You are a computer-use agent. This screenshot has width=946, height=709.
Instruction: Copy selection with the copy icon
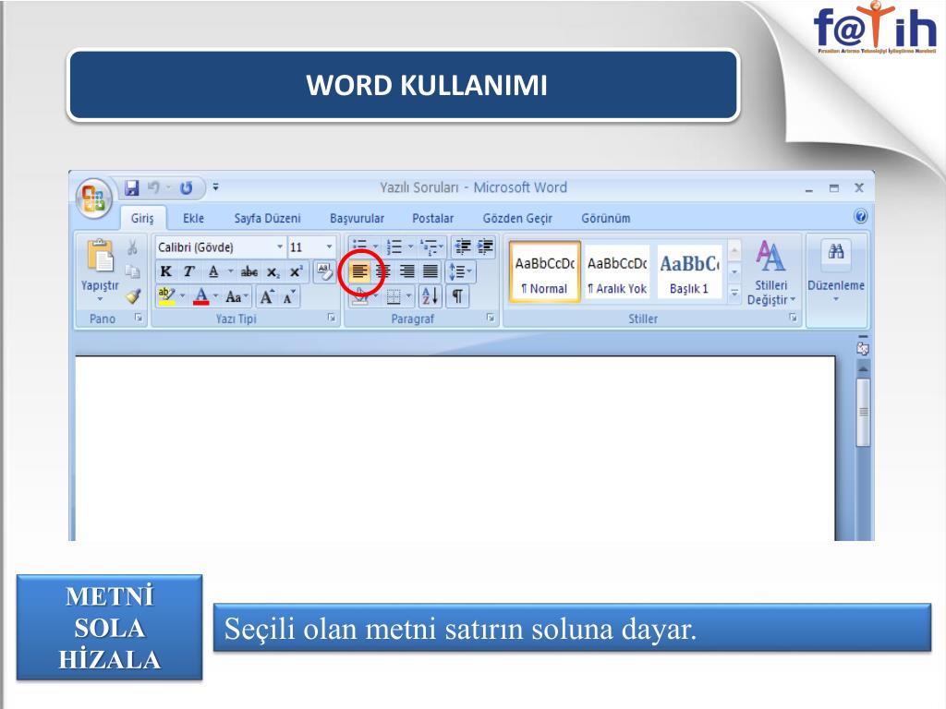point(132,272)
